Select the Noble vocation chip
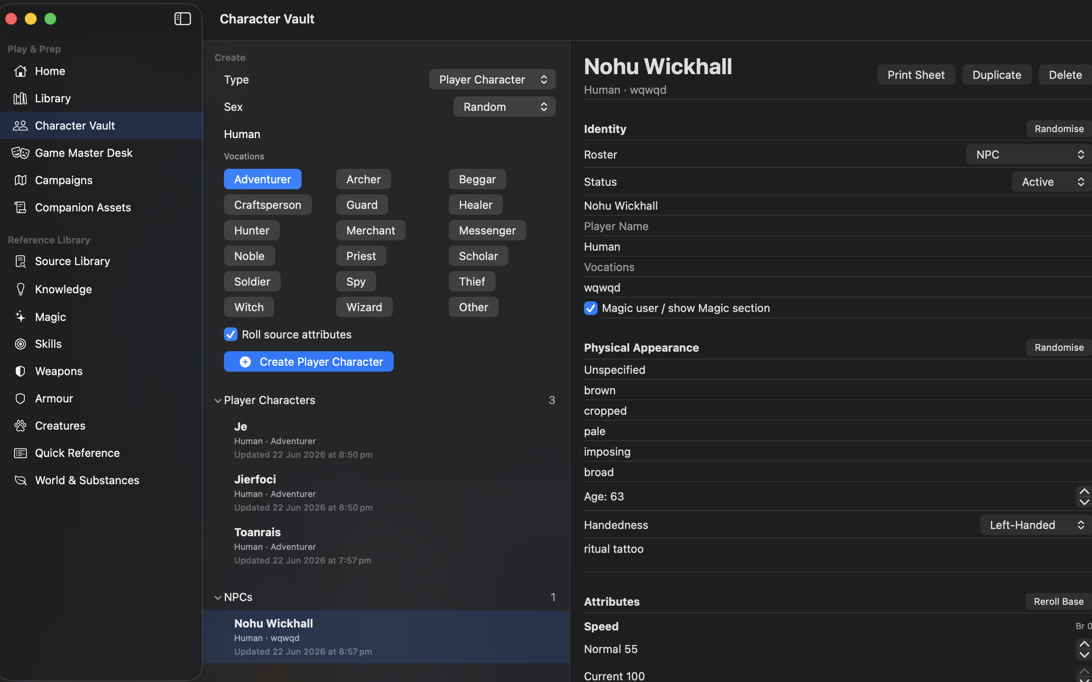Viewport: 1092px width, 682px height. click(249, 256)
